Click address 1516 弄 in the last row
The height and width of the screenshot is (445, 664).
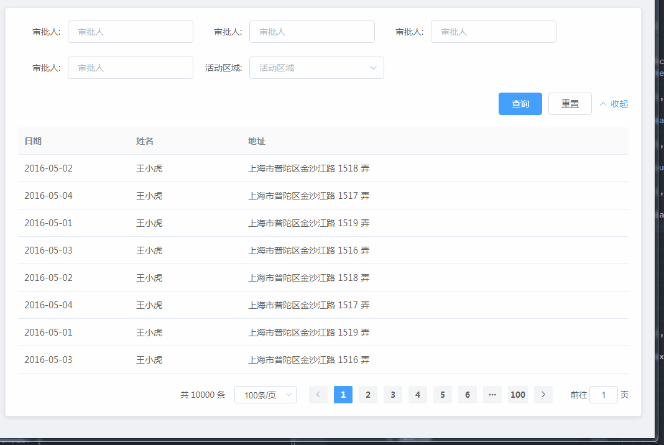pyautogui.click(x=309, y=359)
